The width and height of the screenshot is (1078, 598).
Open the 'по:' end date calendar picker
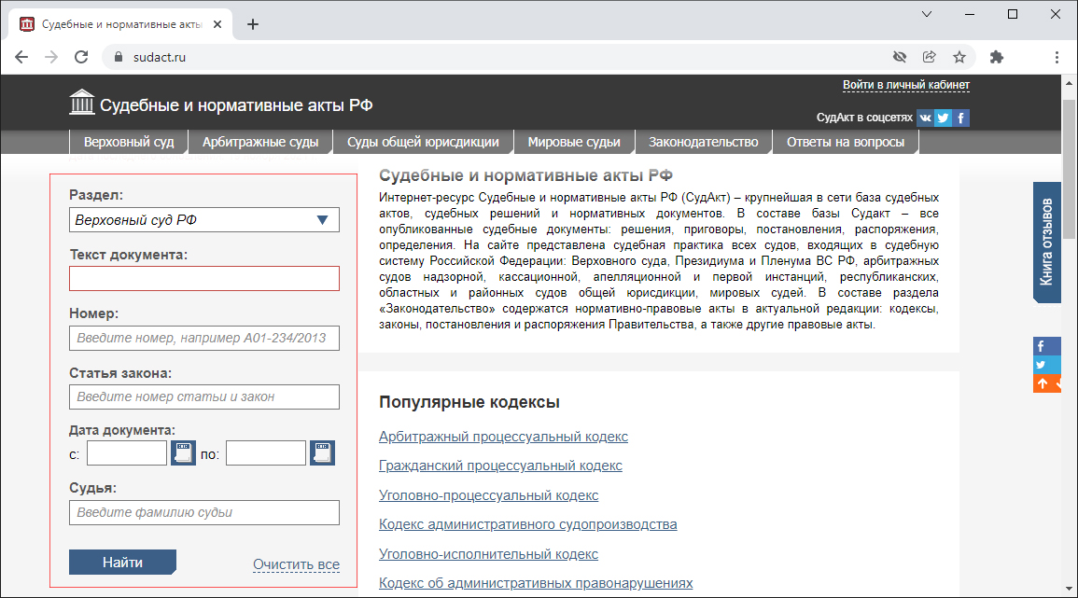[322, 453]
